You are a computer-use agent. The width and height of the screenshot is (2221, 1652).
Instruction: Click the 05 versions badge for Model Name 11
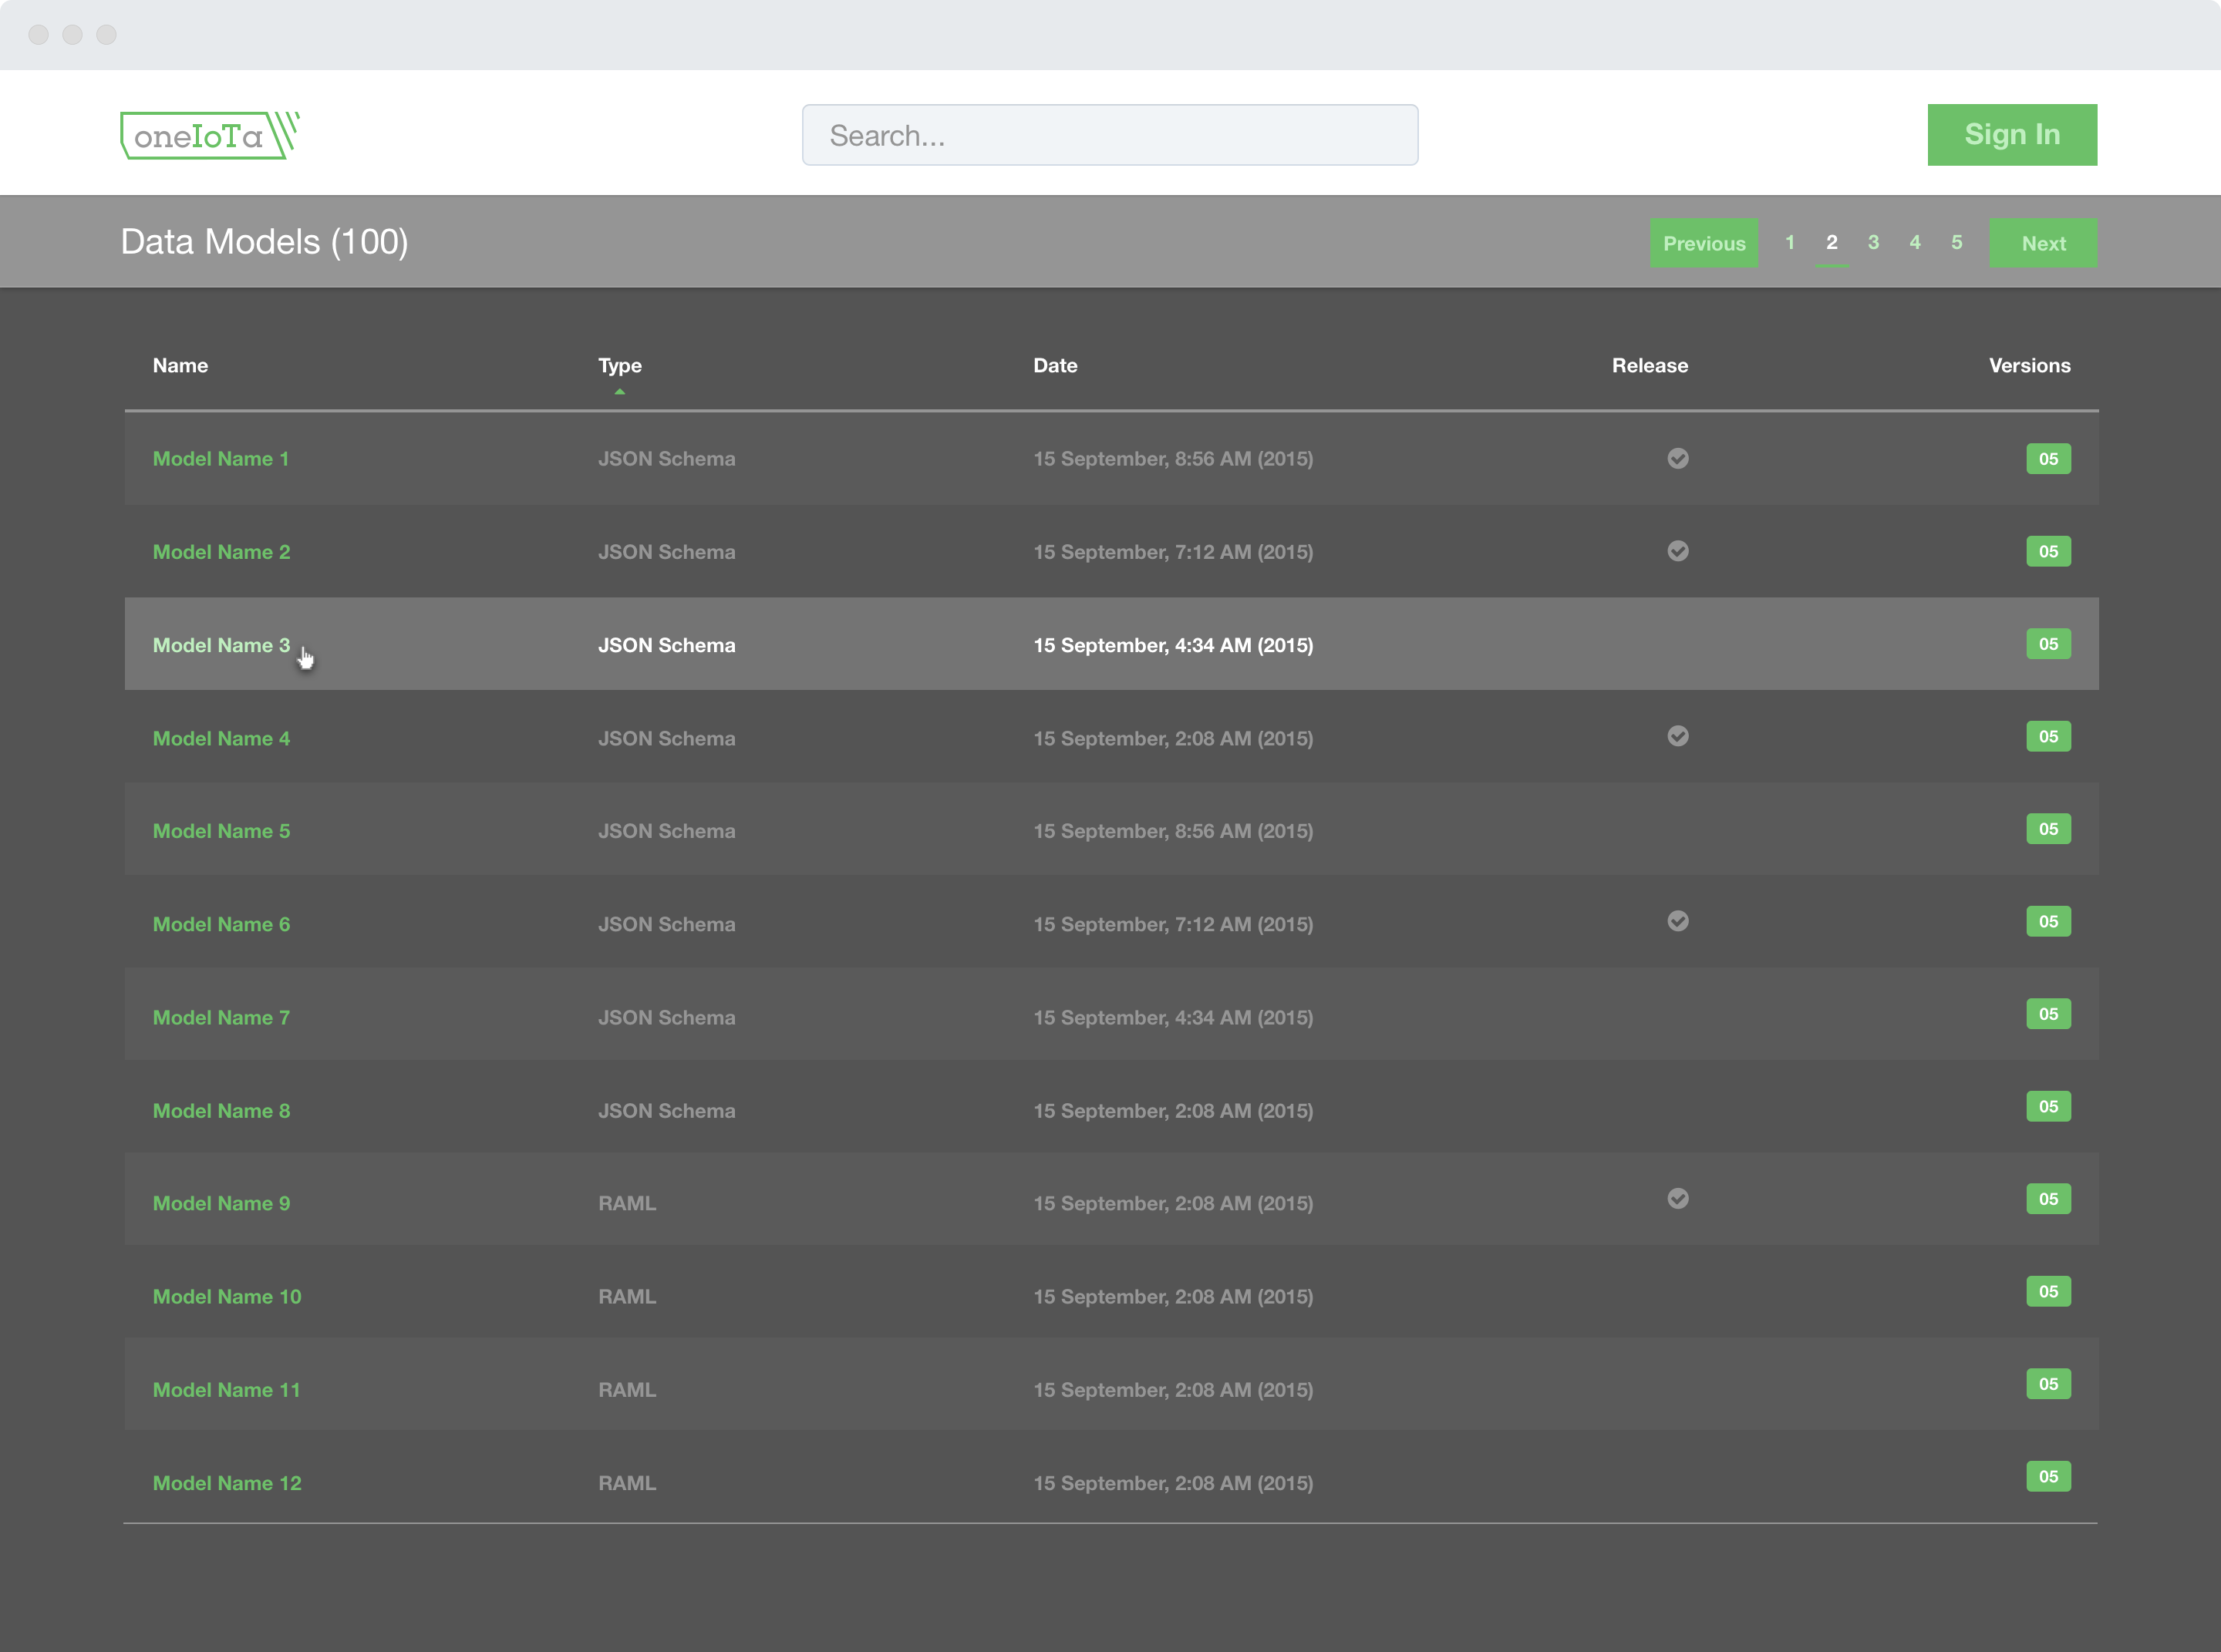pos(2048,1384)
